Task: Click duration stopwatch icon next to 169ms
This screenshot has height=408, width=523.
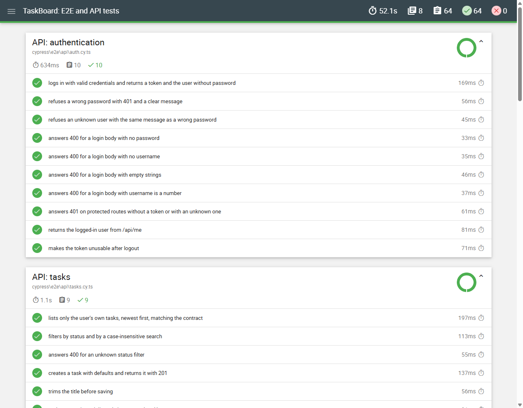Action: coord(481,83)
